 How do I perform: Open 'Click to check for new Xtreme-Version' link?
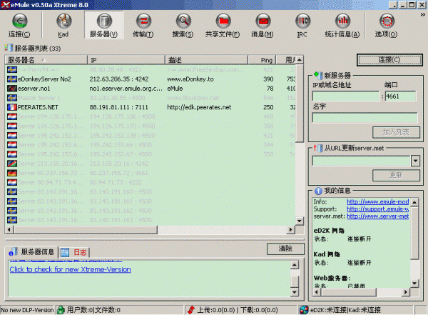[70, 269]
